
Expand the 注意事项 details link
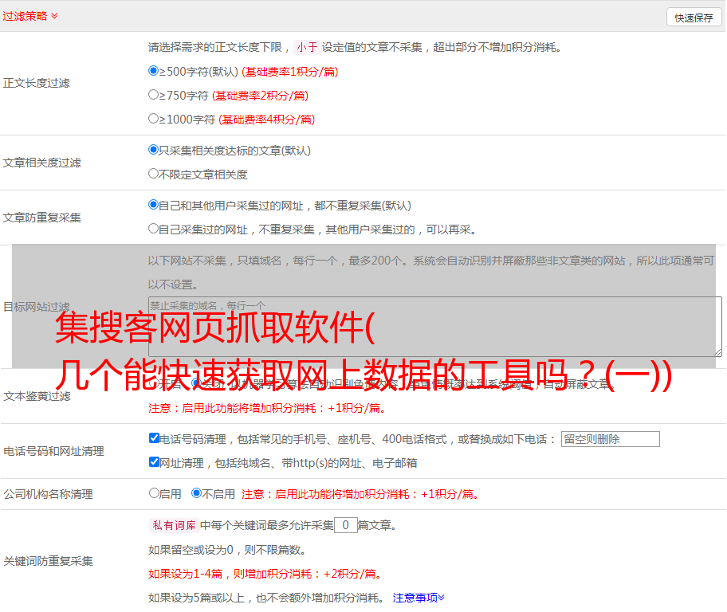click(419, 597)
